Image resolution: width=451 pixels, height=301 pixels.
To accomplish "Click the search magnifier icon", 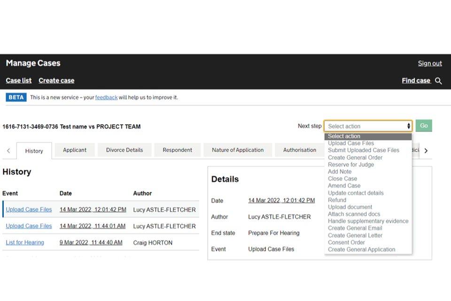I will tap(438, 81).
